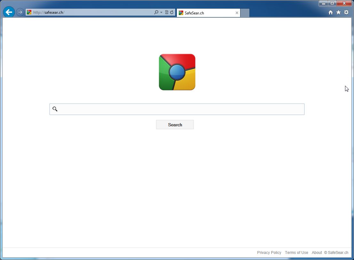This screenshot has height=260, width=354.
Task: Click the forward navigation arrow
Action: [20, 12]
